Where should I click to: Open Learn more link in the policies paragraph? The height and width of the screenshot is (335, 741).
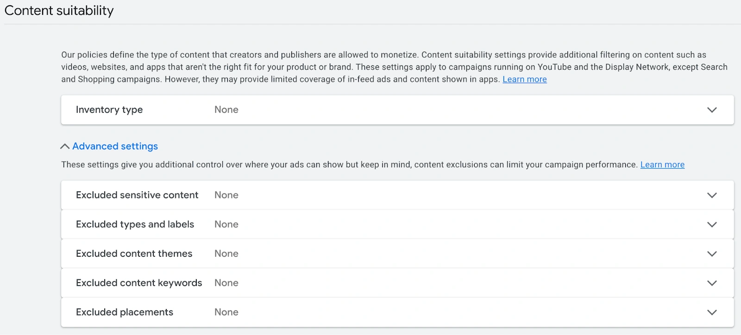(x=524, y=79)
